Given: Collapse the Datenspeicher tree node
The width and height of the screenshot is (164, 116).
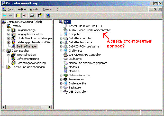Looking at the screenshot, I should pos(4,51).
